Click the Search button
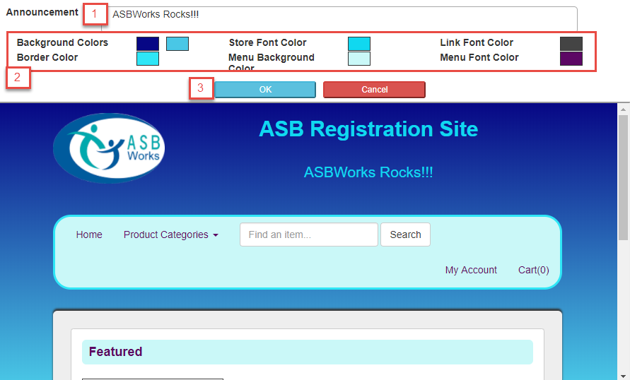Viewport: 630px width, 380px height. click(x=405, y=234)
